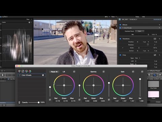Click the Sat vertical slider handle
162x122 pixels.
coord(140,79)
